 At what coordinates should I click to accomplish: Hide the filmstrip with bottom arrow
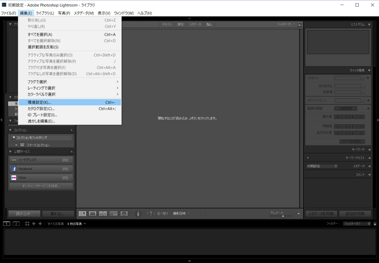(x=189, y=261)
